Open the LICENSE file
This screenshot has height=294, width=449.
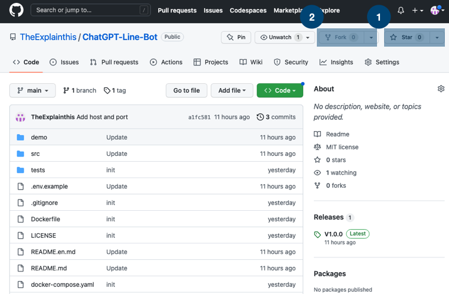(44, 235)
